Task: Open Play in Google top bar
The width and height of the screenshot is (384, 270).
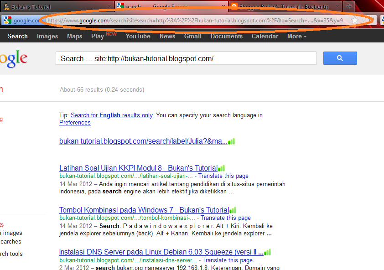Action: [98, 36]
